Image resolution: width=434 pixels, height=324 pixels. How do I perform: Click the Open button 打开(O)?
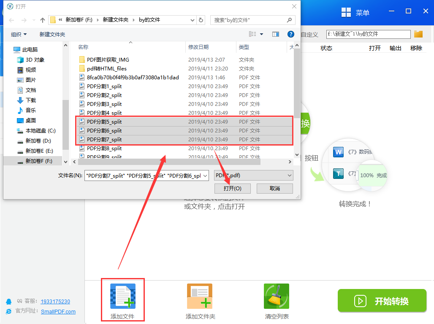pos(233,189)
